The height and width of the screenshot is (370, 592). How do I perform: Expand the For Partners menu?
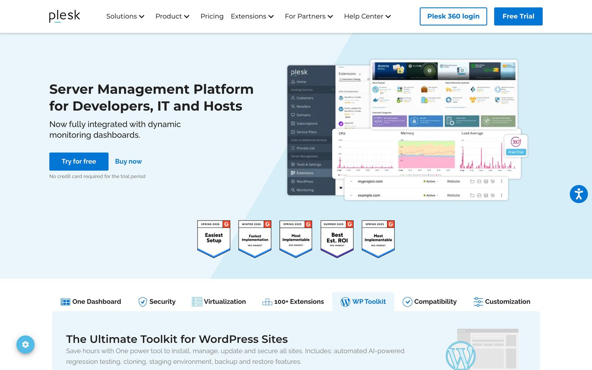coord(309,16)
